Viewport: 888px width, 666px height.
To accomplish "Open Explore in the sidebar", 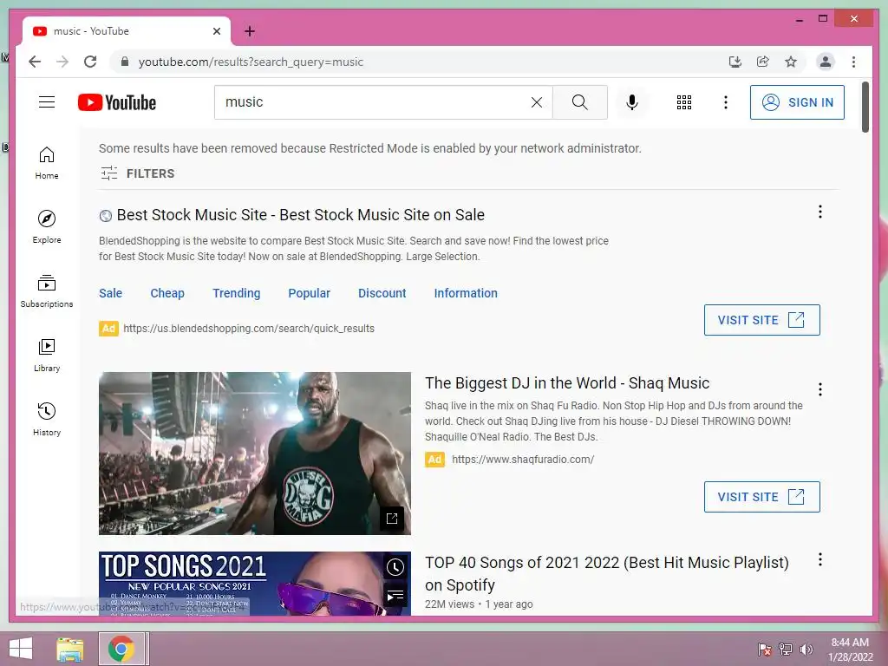I will click(47, 226).
